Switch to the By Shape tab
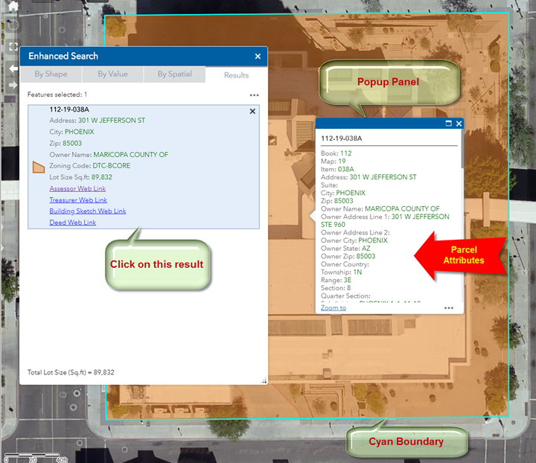 pyautogui.click(x=51, y=74)
